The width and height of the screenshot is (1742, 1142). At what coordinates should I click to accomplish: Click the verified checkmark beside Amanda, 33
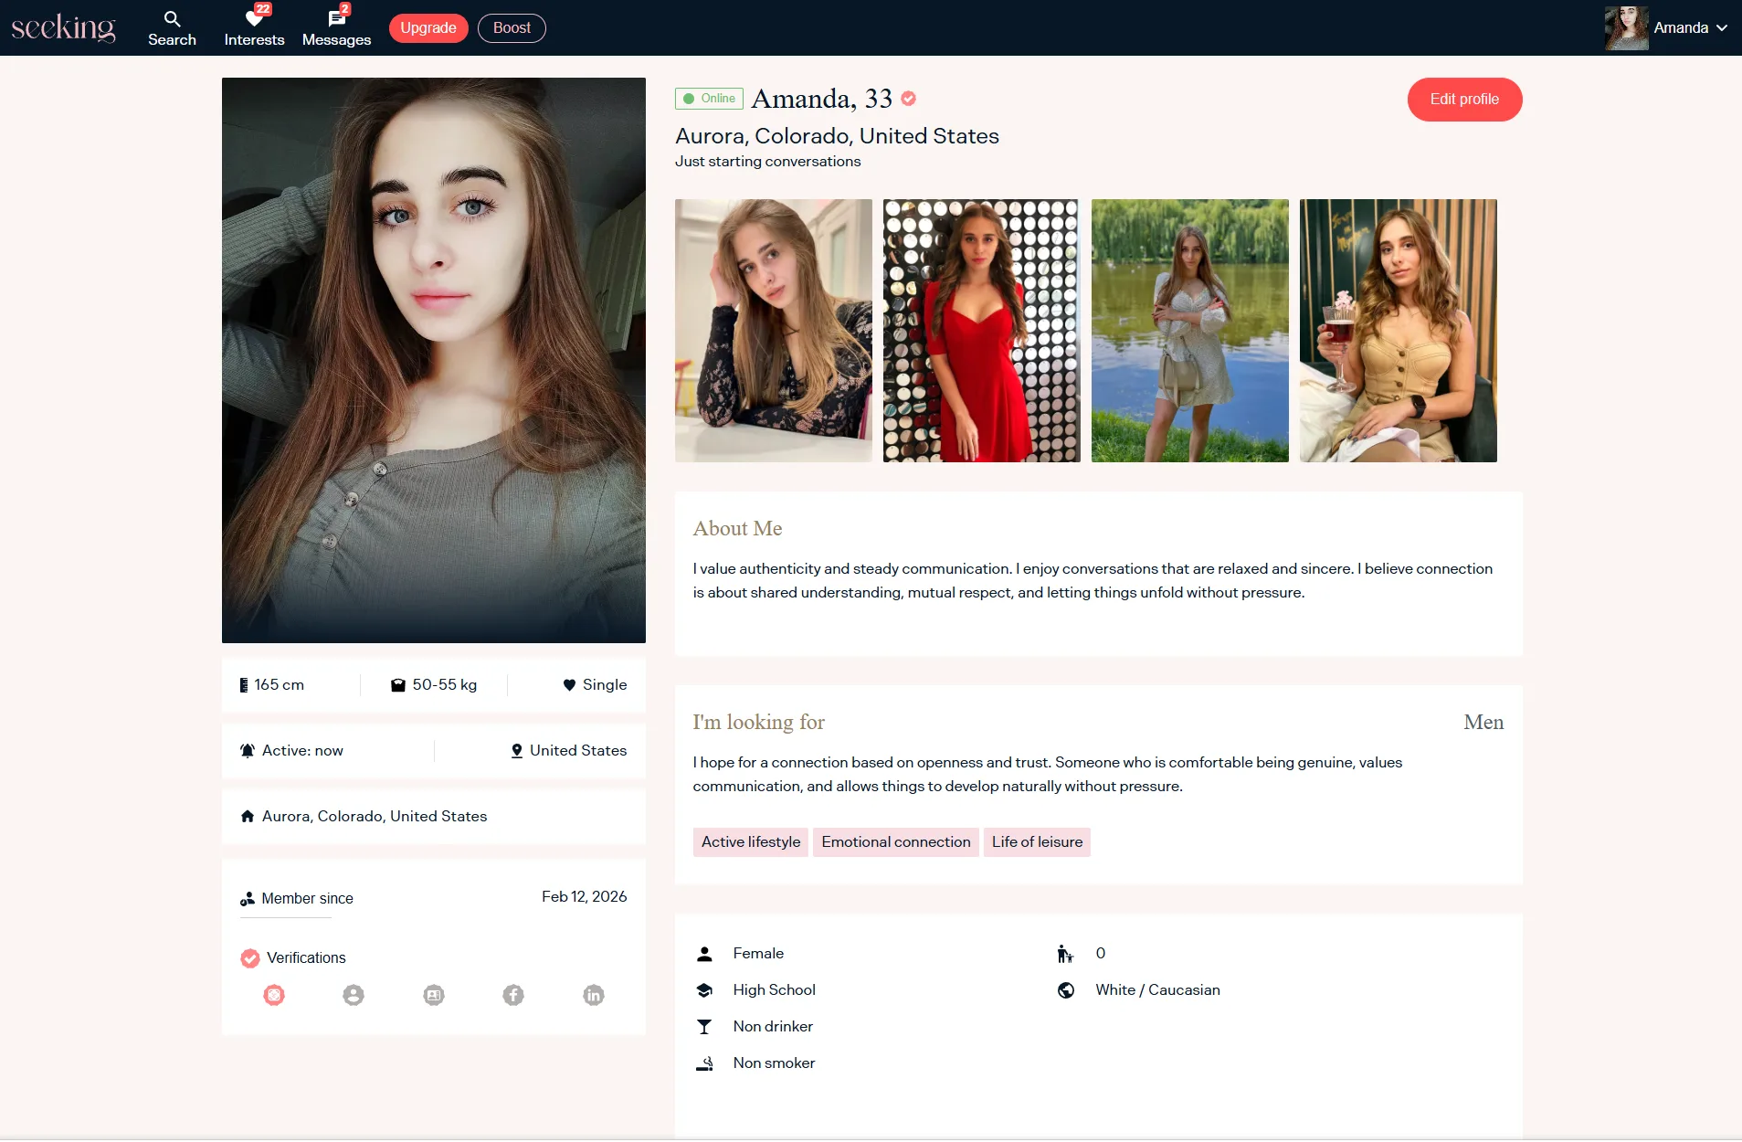908,99
